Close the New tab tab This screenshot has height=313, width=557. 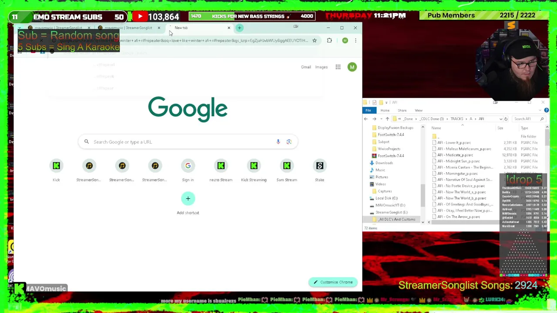228,28
